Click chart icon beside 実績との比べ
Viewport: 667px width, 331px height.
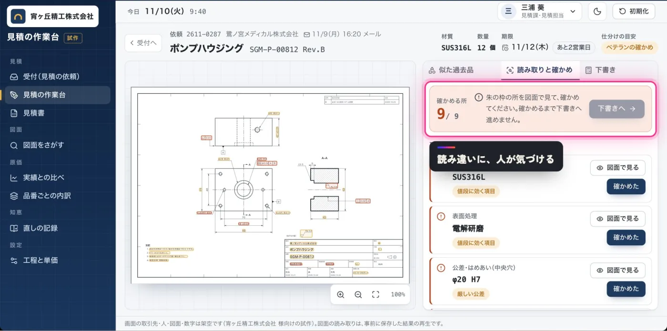click(14, 178)
